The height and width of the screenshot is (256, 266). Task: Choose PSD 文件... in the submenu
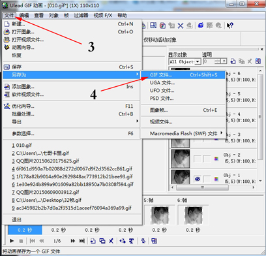click(183, 99)
